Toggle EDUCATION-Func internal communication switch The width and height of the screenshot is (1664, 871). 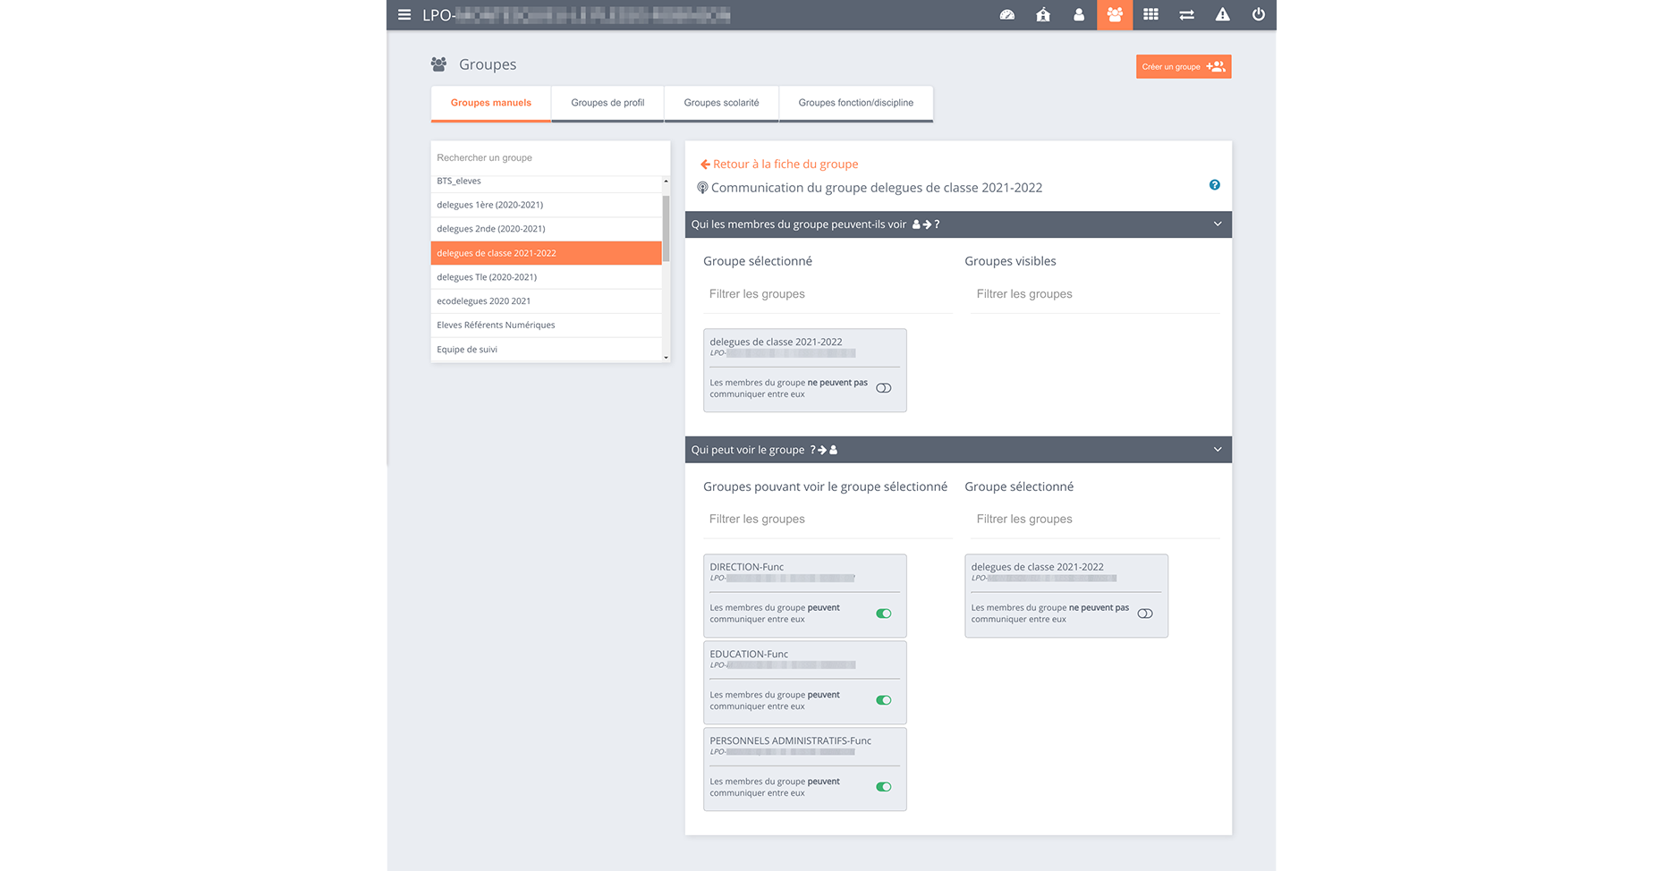[883, 700]
